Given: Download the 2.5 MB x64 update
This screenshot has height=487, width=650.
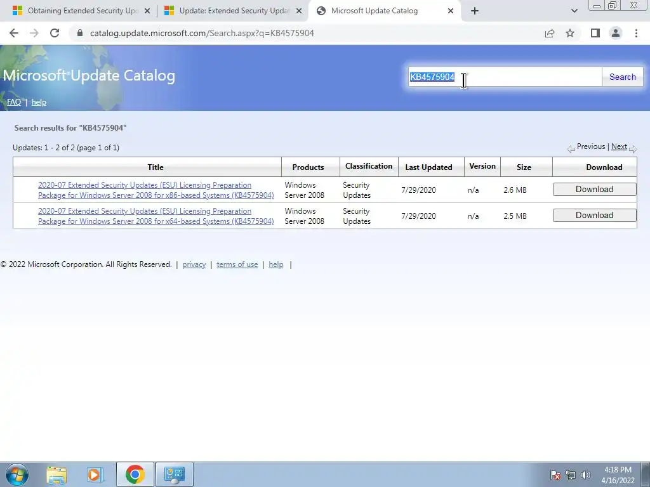Looking at the screenshot, I should click(x=594, y=216).
